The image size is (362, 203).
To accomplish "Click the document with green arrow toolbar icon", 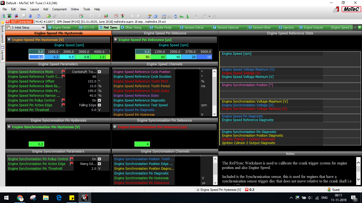I will [81, 16].
